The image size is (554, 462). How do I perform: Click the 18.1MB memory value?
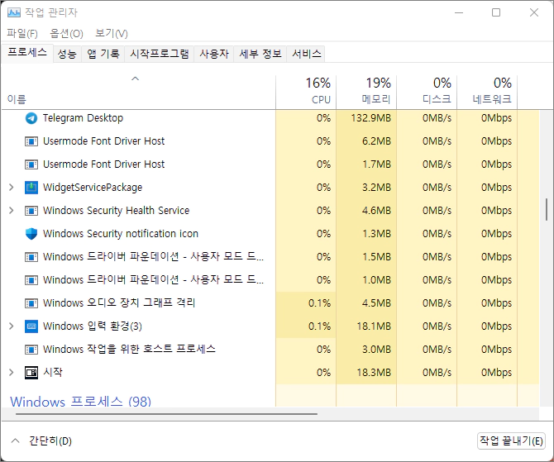pyautogui.click(x=374, y=326)
